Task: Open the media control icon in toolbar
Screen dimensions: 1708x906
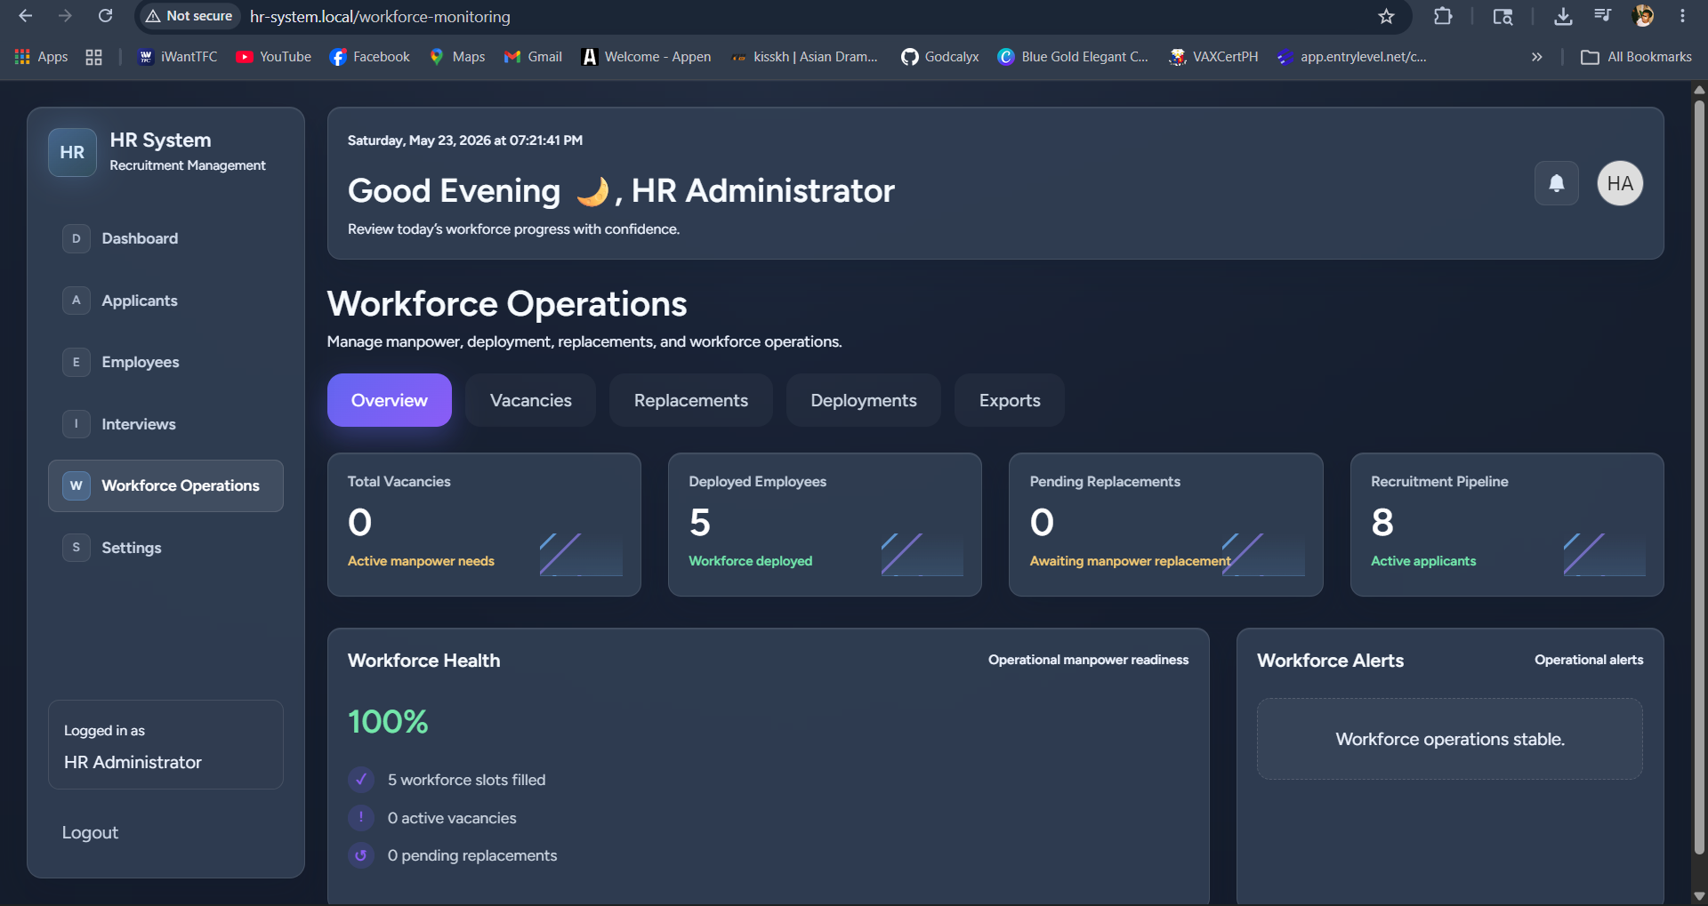Action: (1602, 16)
